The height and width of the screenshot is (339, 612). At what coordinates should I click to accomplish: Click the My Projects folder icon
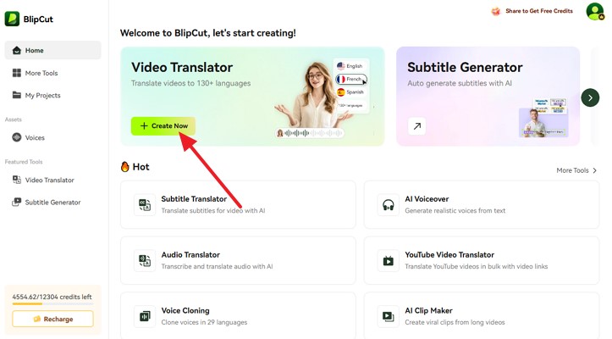[x=16, y=95]
